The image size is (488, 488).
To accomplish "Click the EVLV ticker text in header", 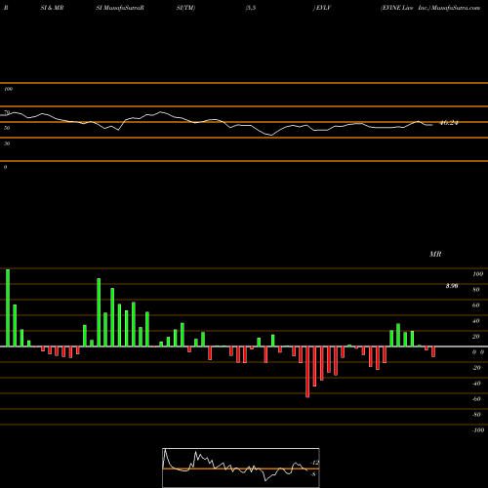I will pyautogui.click(x=323, y=8).
